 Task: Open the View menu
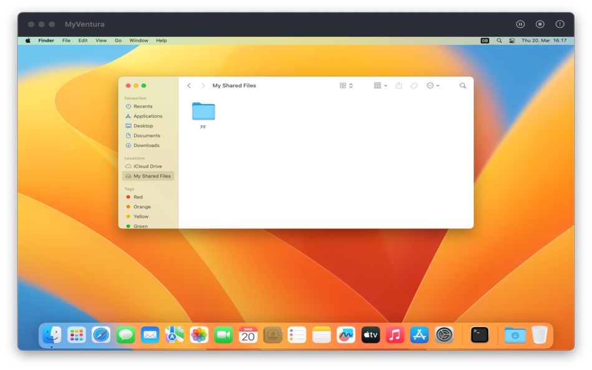[101, 40]
